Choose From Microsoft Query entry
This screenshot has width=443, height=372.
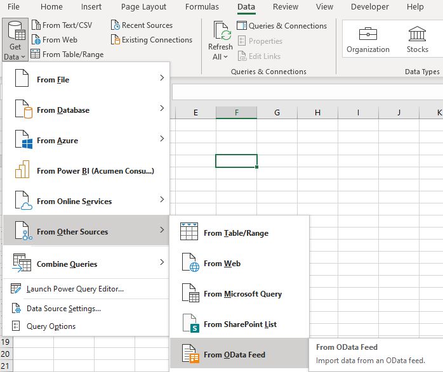[x=239, y=293]
